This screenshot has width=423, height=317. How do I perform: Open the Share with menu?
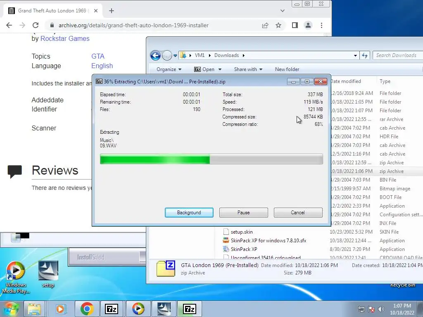point(248,69)
